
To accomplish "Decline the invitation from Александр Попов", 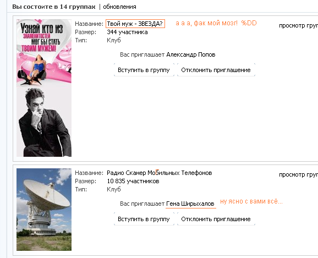I will pos(216,70).
